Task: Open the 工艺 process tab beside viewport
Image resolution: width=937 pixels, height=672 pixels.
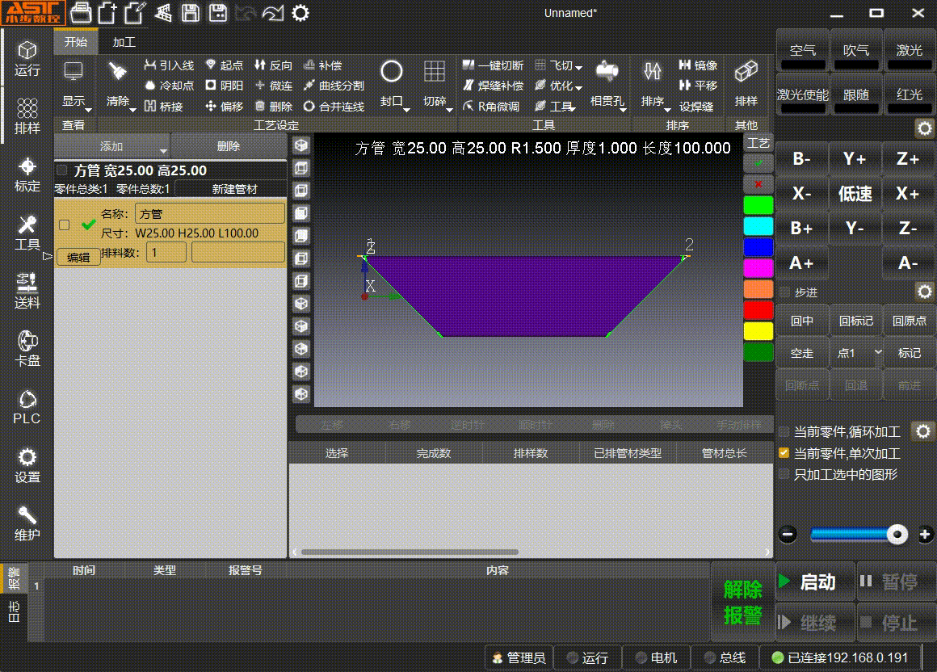Action: tap(758, 143)
